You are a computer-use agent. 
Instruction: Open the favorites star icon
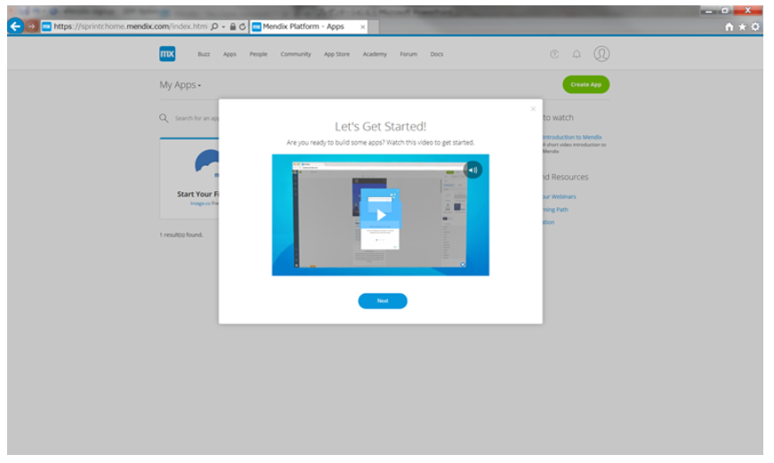click(x=742, y=27)
